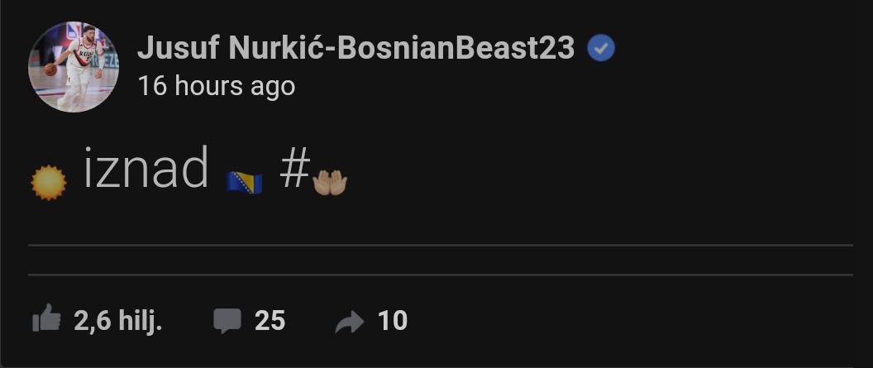Click the Jusuf Nurkić-BosnianBeast23 username
This screenshot has width=873, height=368.
355,49
